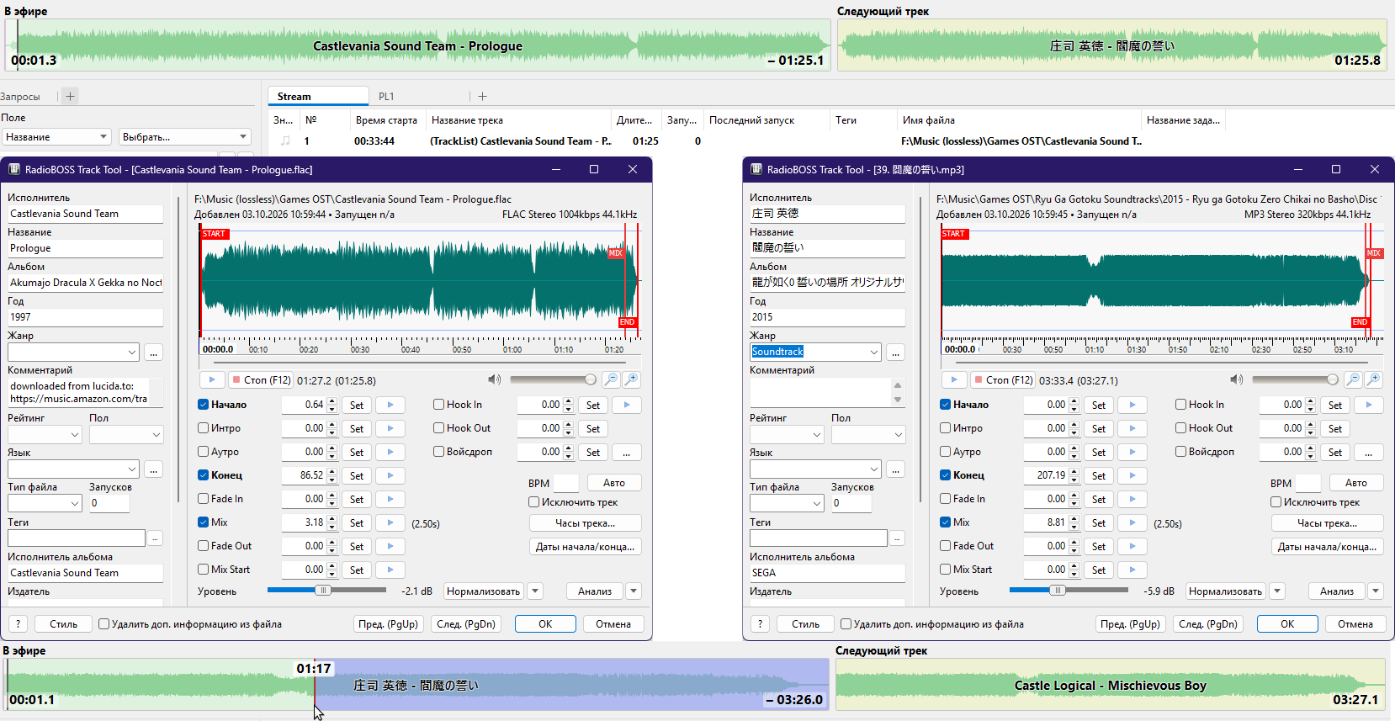Open the Жанр dropdown in the left Track Tool
The height and width of the screenshot is (721, 1395).
point(132,353)
